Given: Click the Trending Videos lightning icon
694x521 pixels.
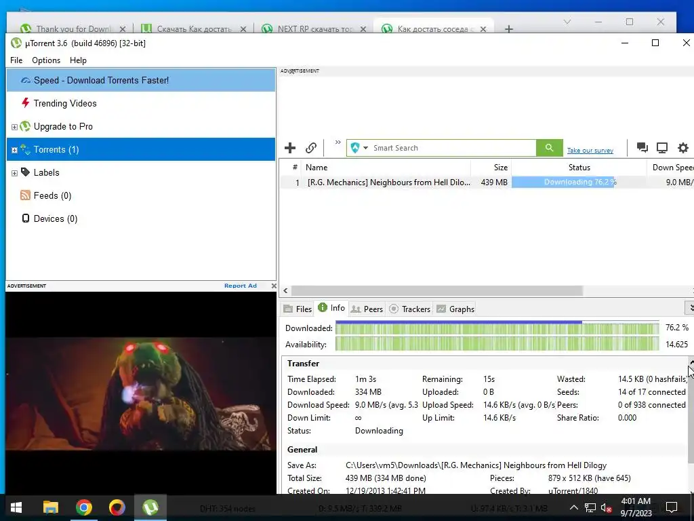Looking at the screenshot, I should pyautogui.click(x=25, y=103).
